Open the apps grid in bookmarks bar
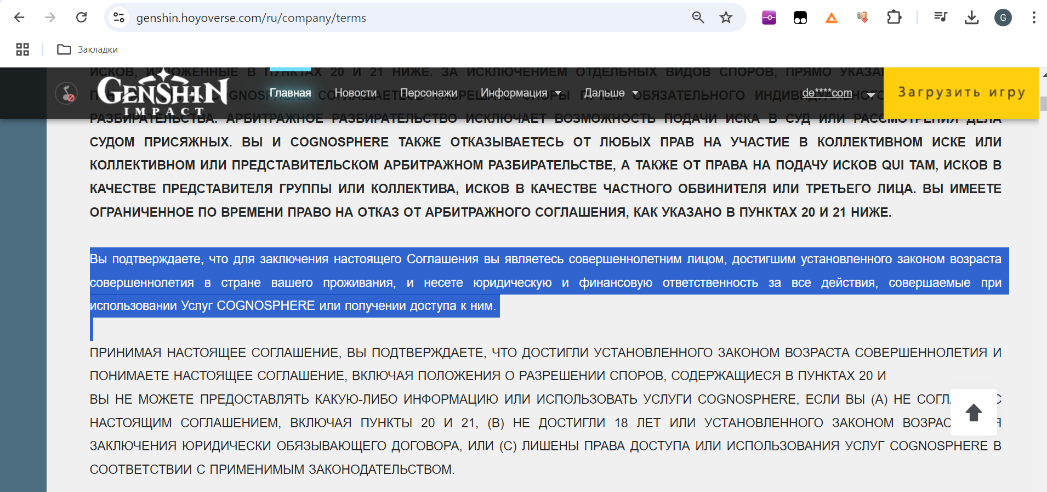This screenshot has width=1047, height=492. [x=22, y=49]
